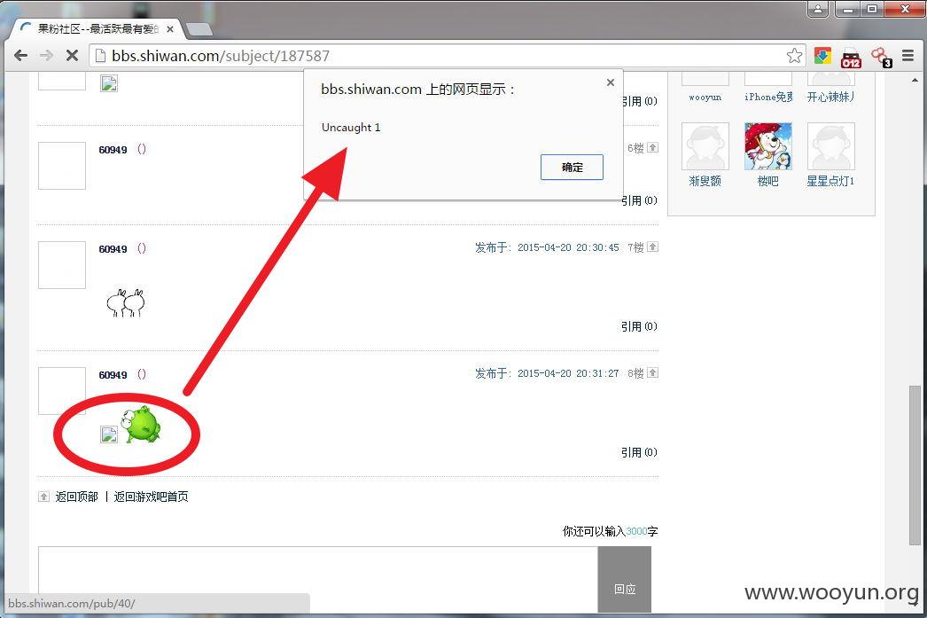Click the Uncaught 1 alert message text
This screenshot has height=618, width=927.
click(351, 127)
